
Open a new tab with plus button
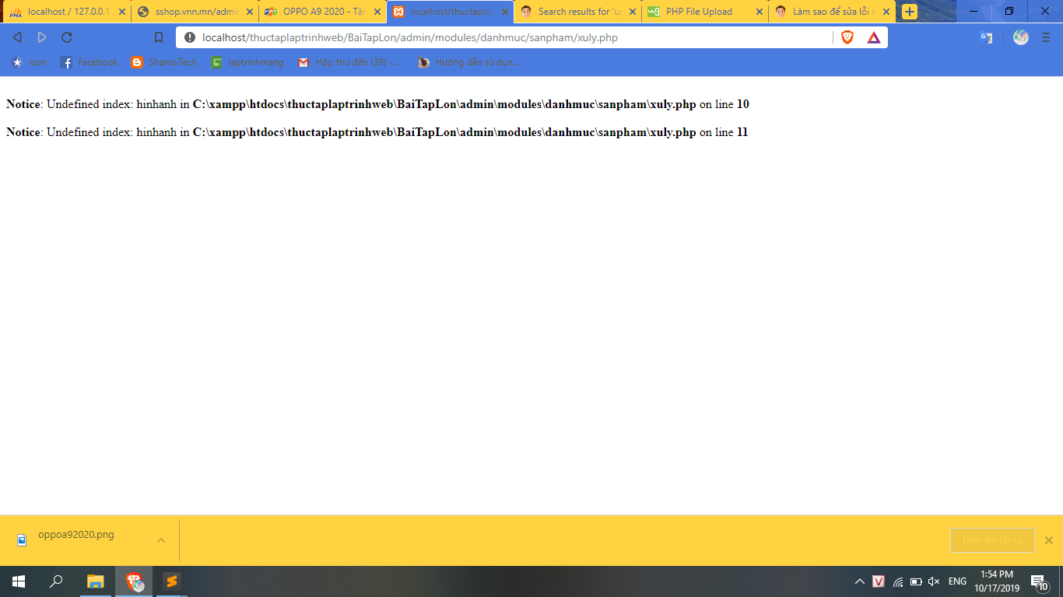[x=909, y=12]
